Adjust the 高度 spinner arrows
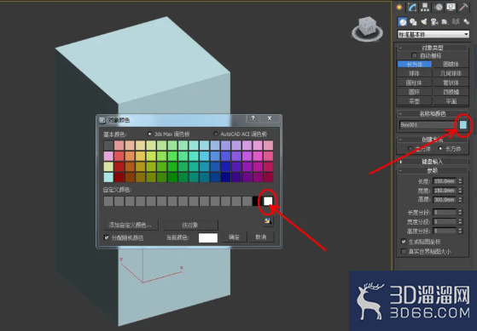 460,200
